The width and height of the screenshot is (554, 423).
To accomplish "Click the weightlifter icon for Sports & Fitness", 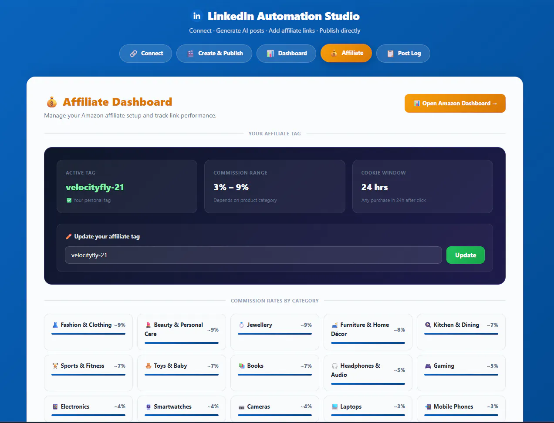I will (55, 366).
